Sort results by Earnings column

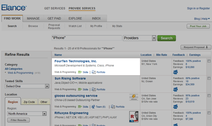(195, 55)
